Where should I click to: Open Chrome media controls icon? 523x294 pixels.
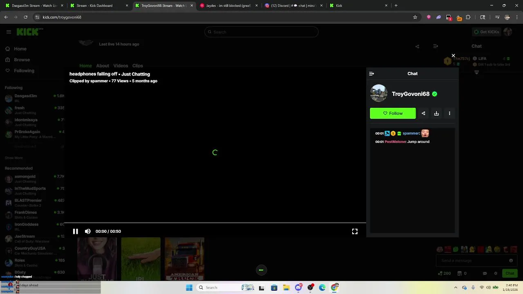(497, 17)
